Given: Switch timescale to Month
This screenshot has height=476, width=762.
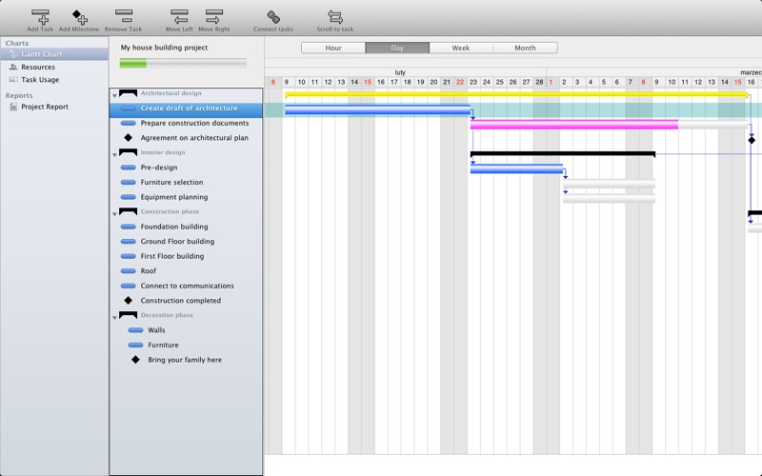Looking at the screenshot, I should 525,48.
